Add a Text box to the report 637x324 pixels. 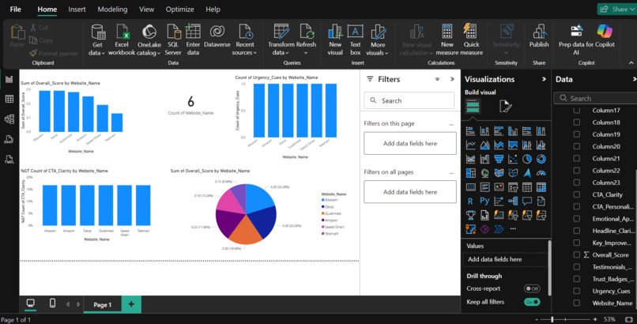click(x=355, y=40)
